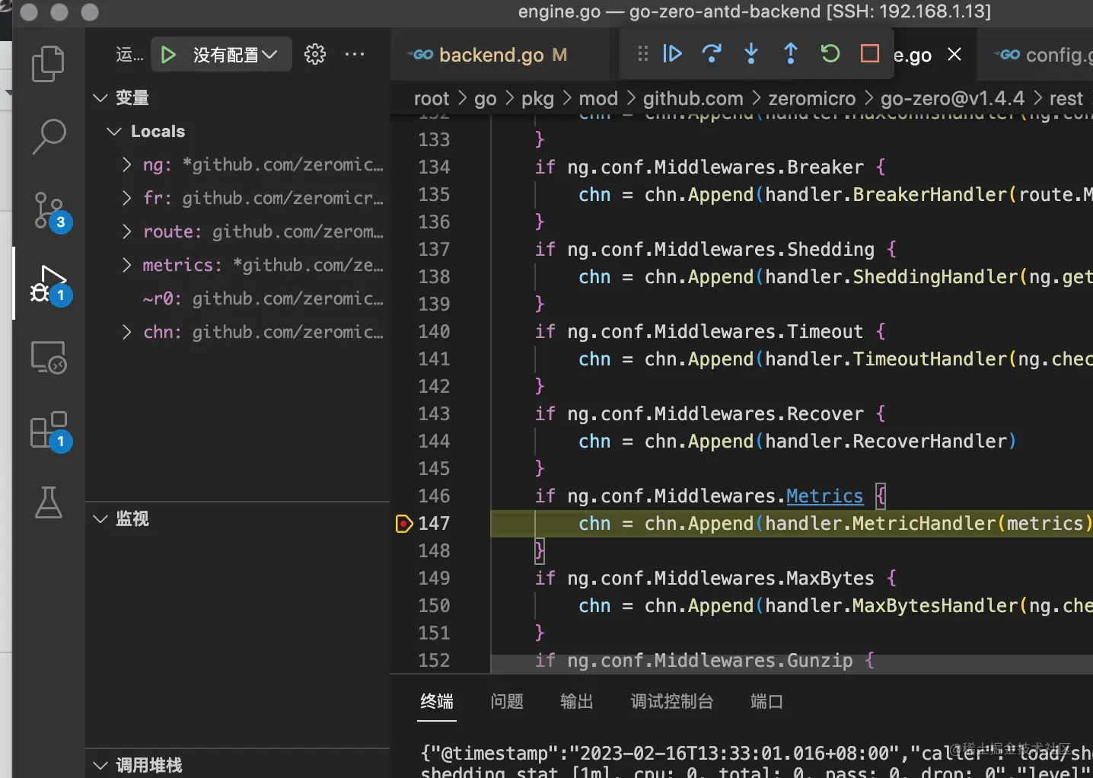Image resolution: width=1093 pixels, height=778 pixels.
Task: Select the 输出 output panel tab
Action: [x=576, y=701]
